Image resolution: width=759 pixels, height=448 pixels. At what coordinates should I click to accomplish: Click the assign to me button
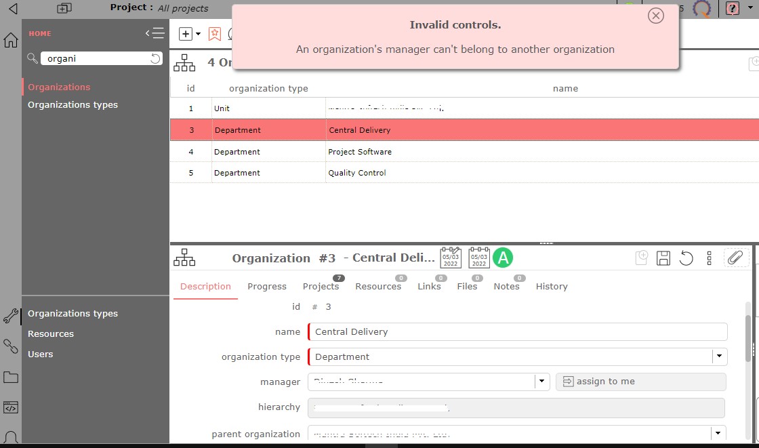coord(640,382)
